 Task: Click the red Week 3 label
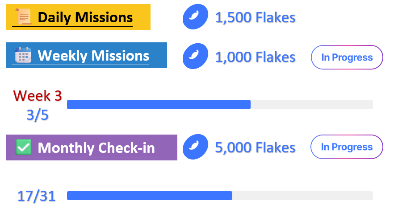click(38, 96)
